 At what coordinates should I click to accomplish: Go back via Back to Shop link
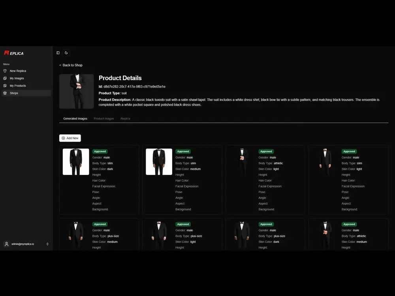click(71, 65)
